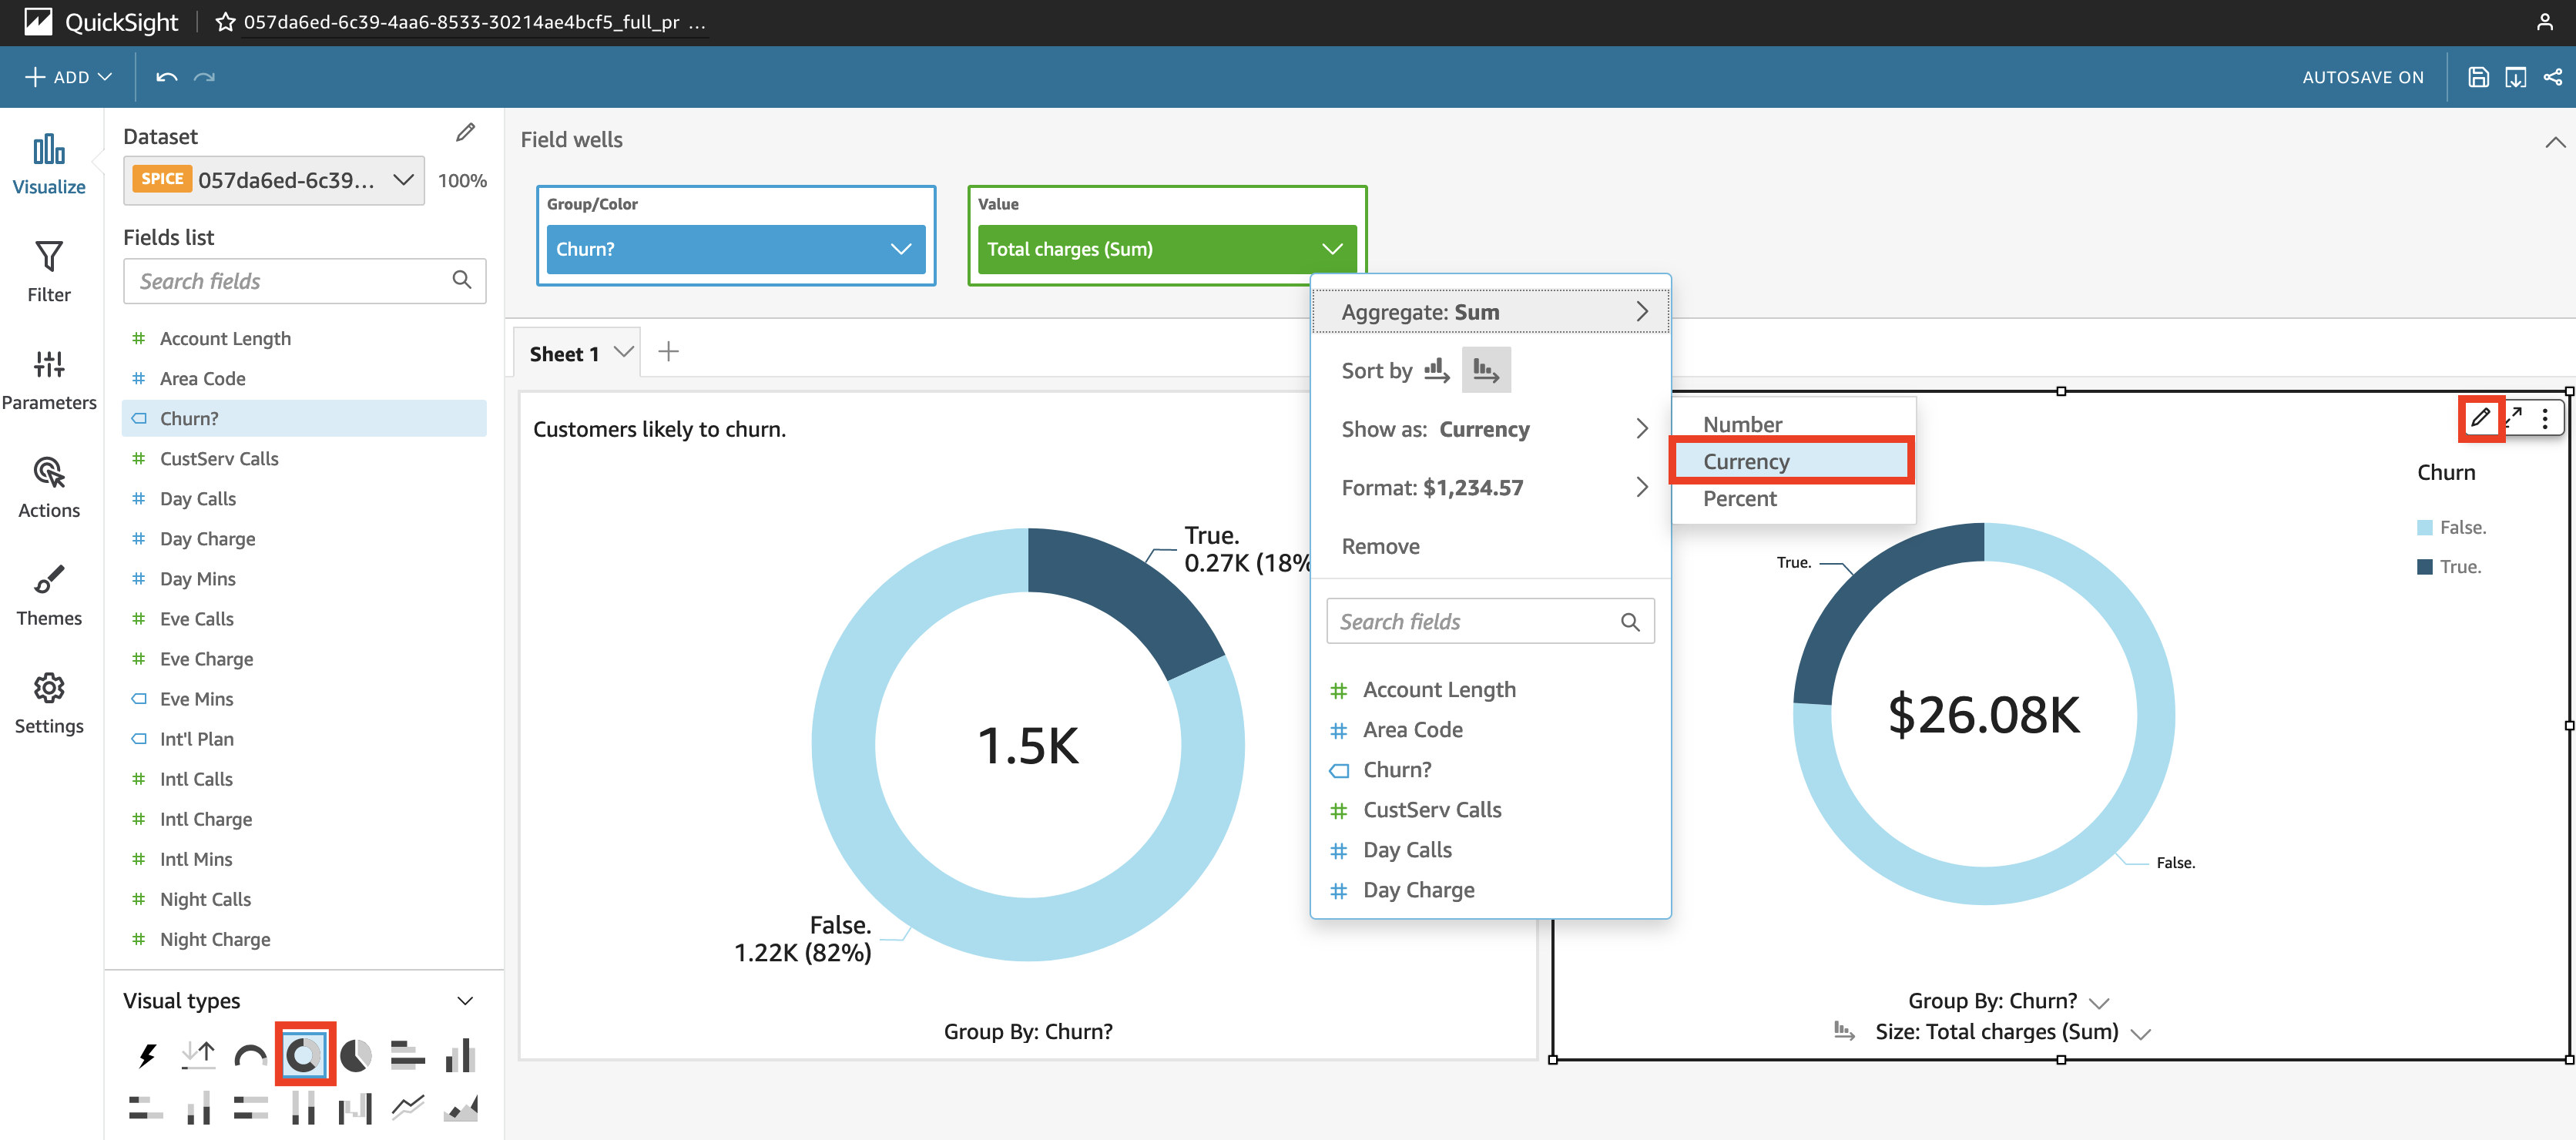This screenshot has height=1140, width=2576.
Task: Sort descending using Sort by icon
Action: point(1486,371)
